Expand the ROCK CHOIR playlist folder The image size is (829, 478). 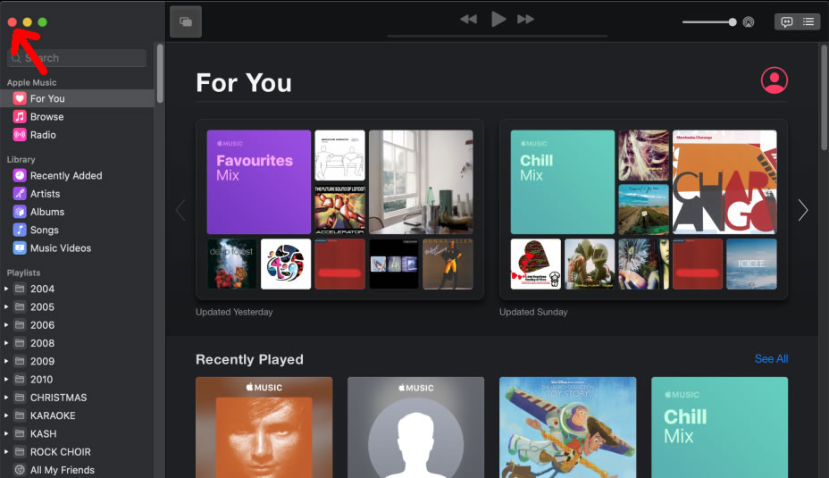[x=7, y=452]
